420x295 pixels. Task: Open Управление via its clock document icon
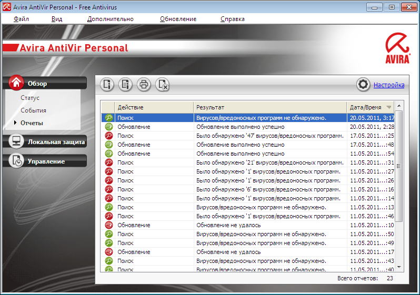point(16,160)
